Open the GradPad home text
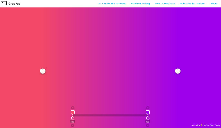The width and height of the screenshot is (221, 128). 15,3
